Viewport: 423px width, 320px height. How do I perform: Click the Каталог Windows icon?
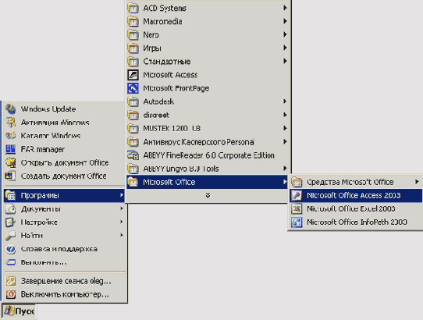tap(11, 136)
